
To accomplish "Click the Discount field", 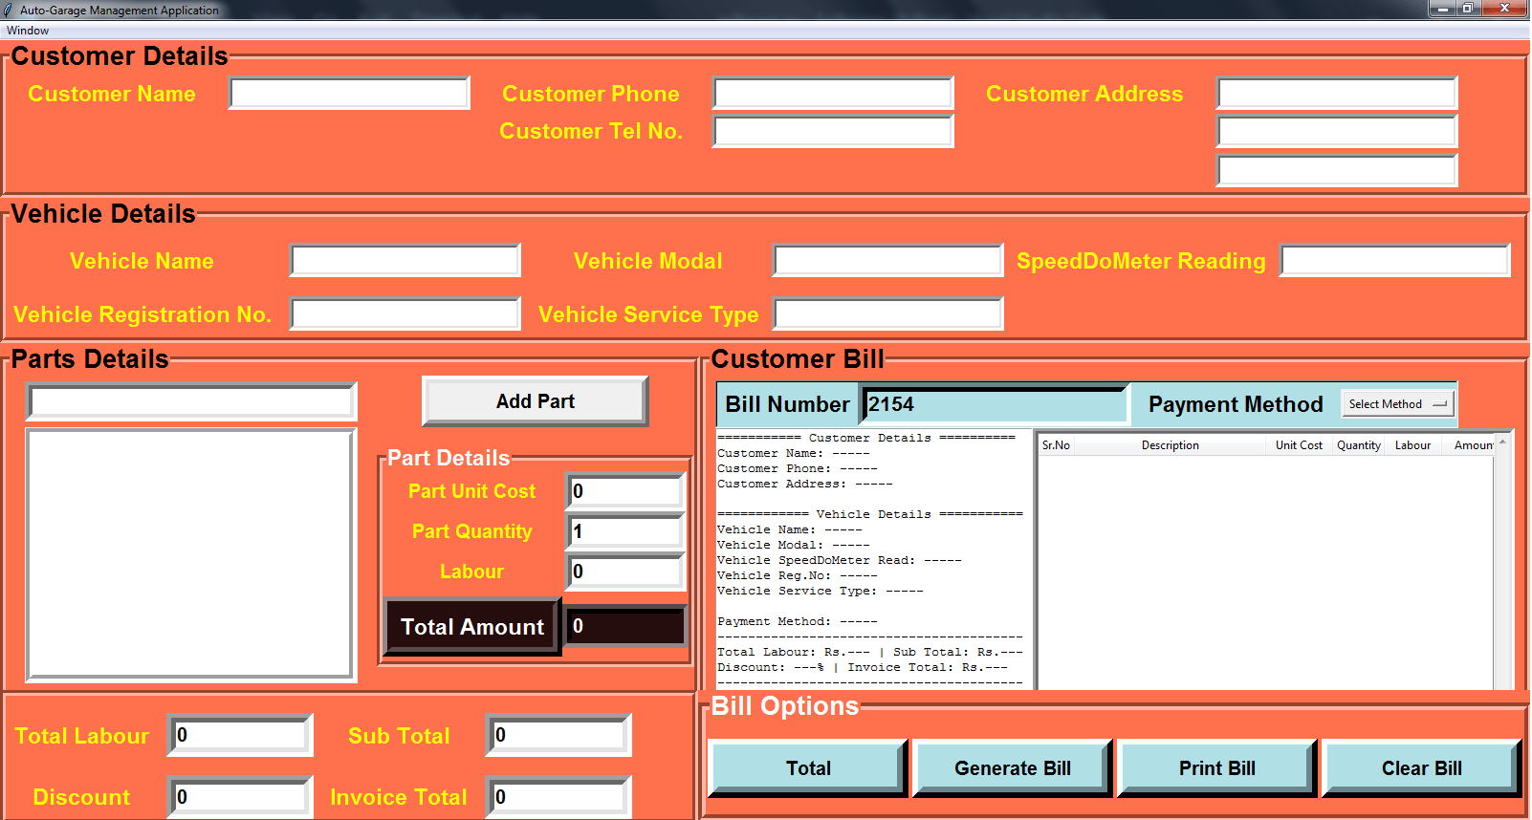I will tap(240, 796).
